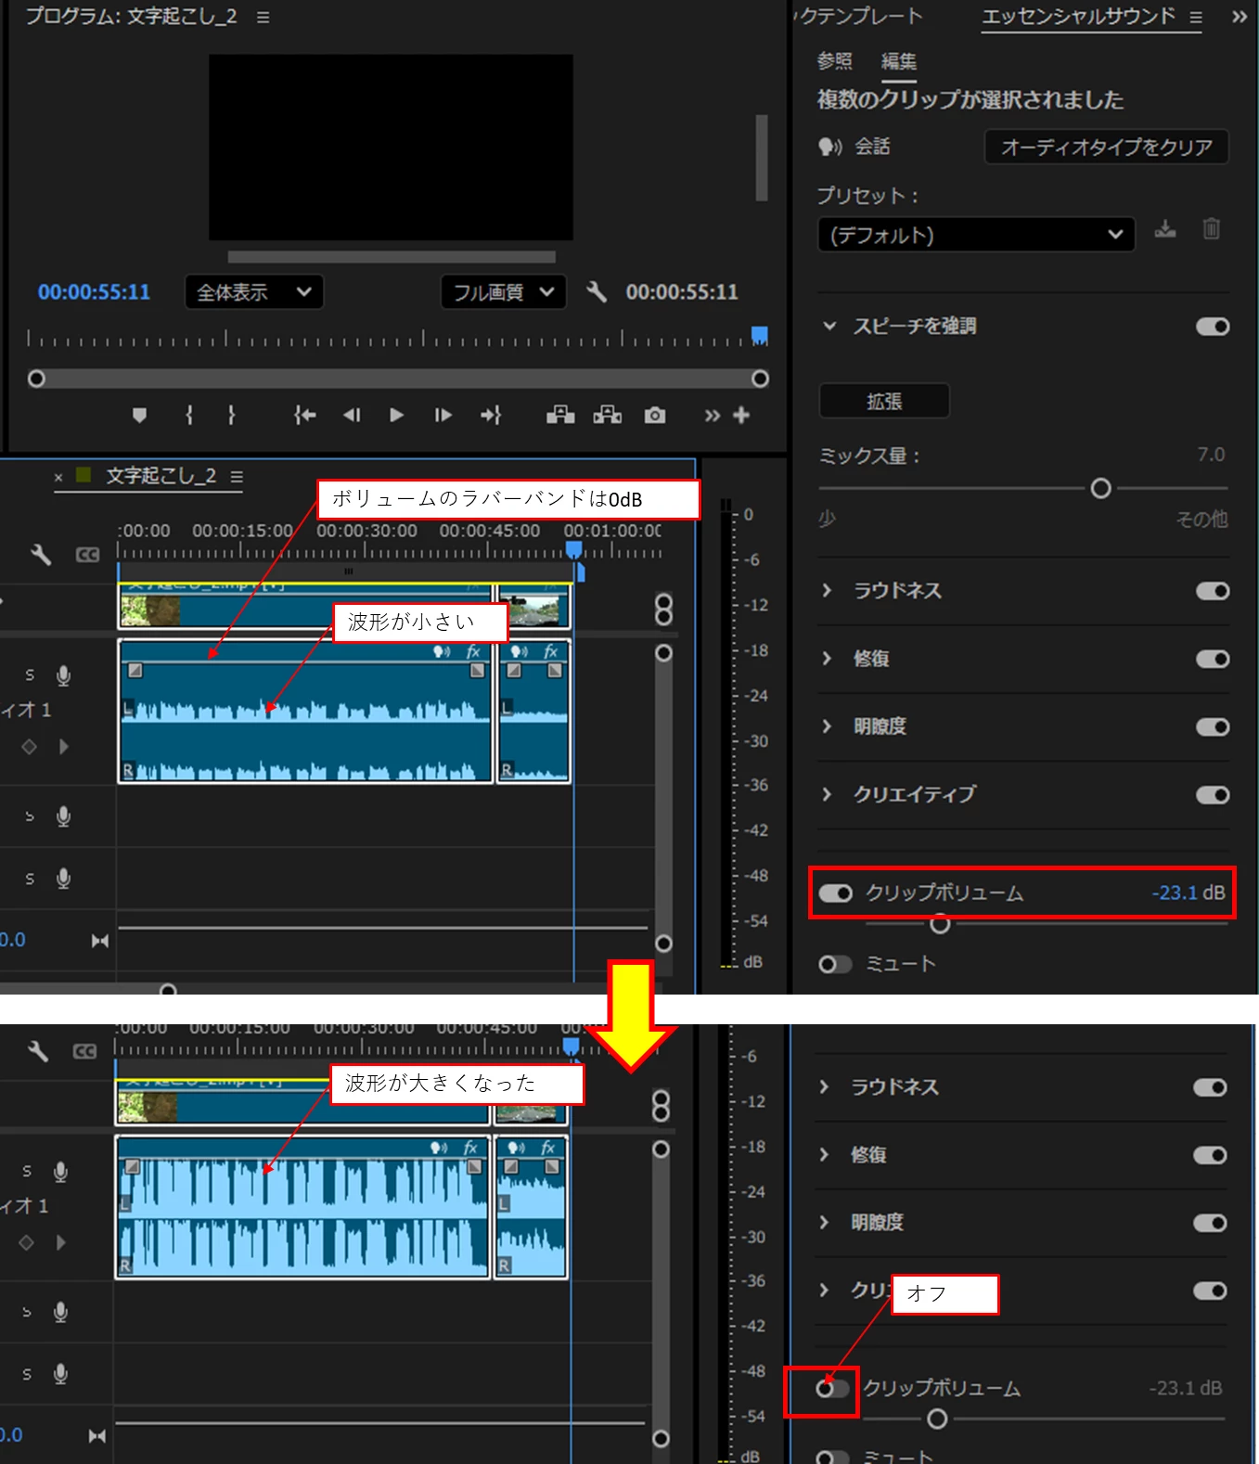Click the Extract icon
The height and width of the screenshot is (1464, 1259).
(608, 415)
